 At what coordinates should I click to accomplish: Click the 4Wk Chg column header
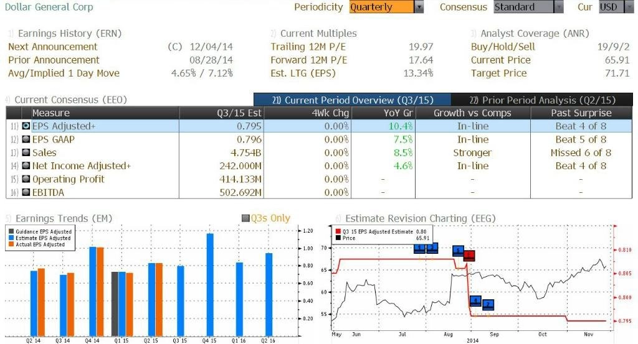308,113
